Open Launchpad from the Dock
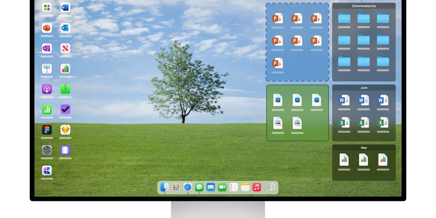The width and height of the screenshot is (436, 218). [x=176, y=187]
